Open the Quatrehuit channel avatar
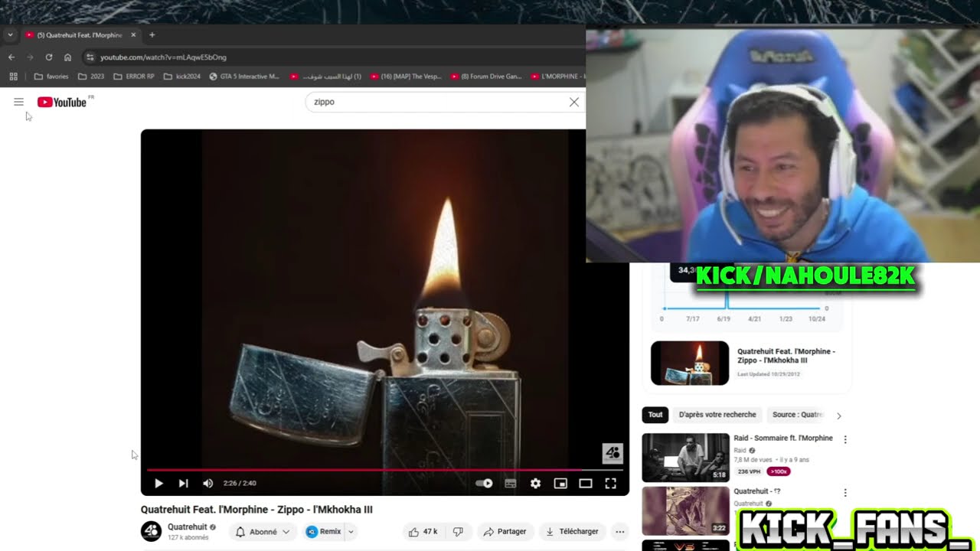Screen dimensions: 980x551 pos(151,531)
